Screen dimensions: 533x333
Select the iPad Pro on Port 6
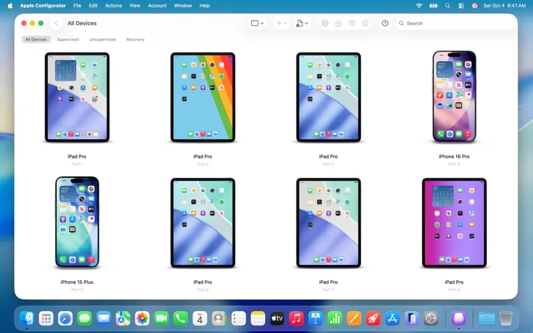203,223
